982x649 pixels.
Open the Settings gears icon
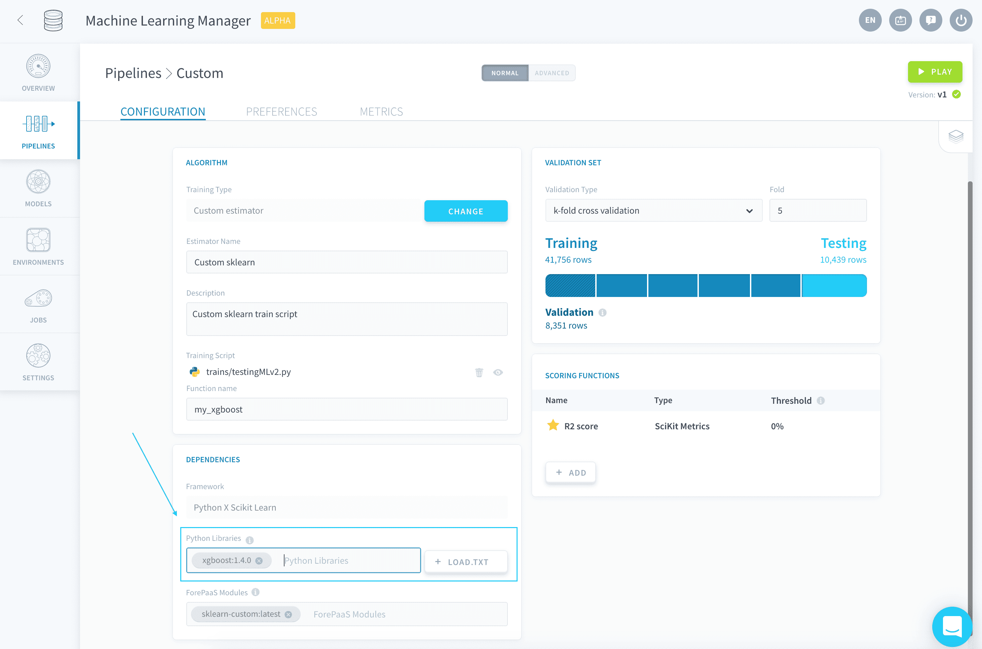tap(38, 355)
